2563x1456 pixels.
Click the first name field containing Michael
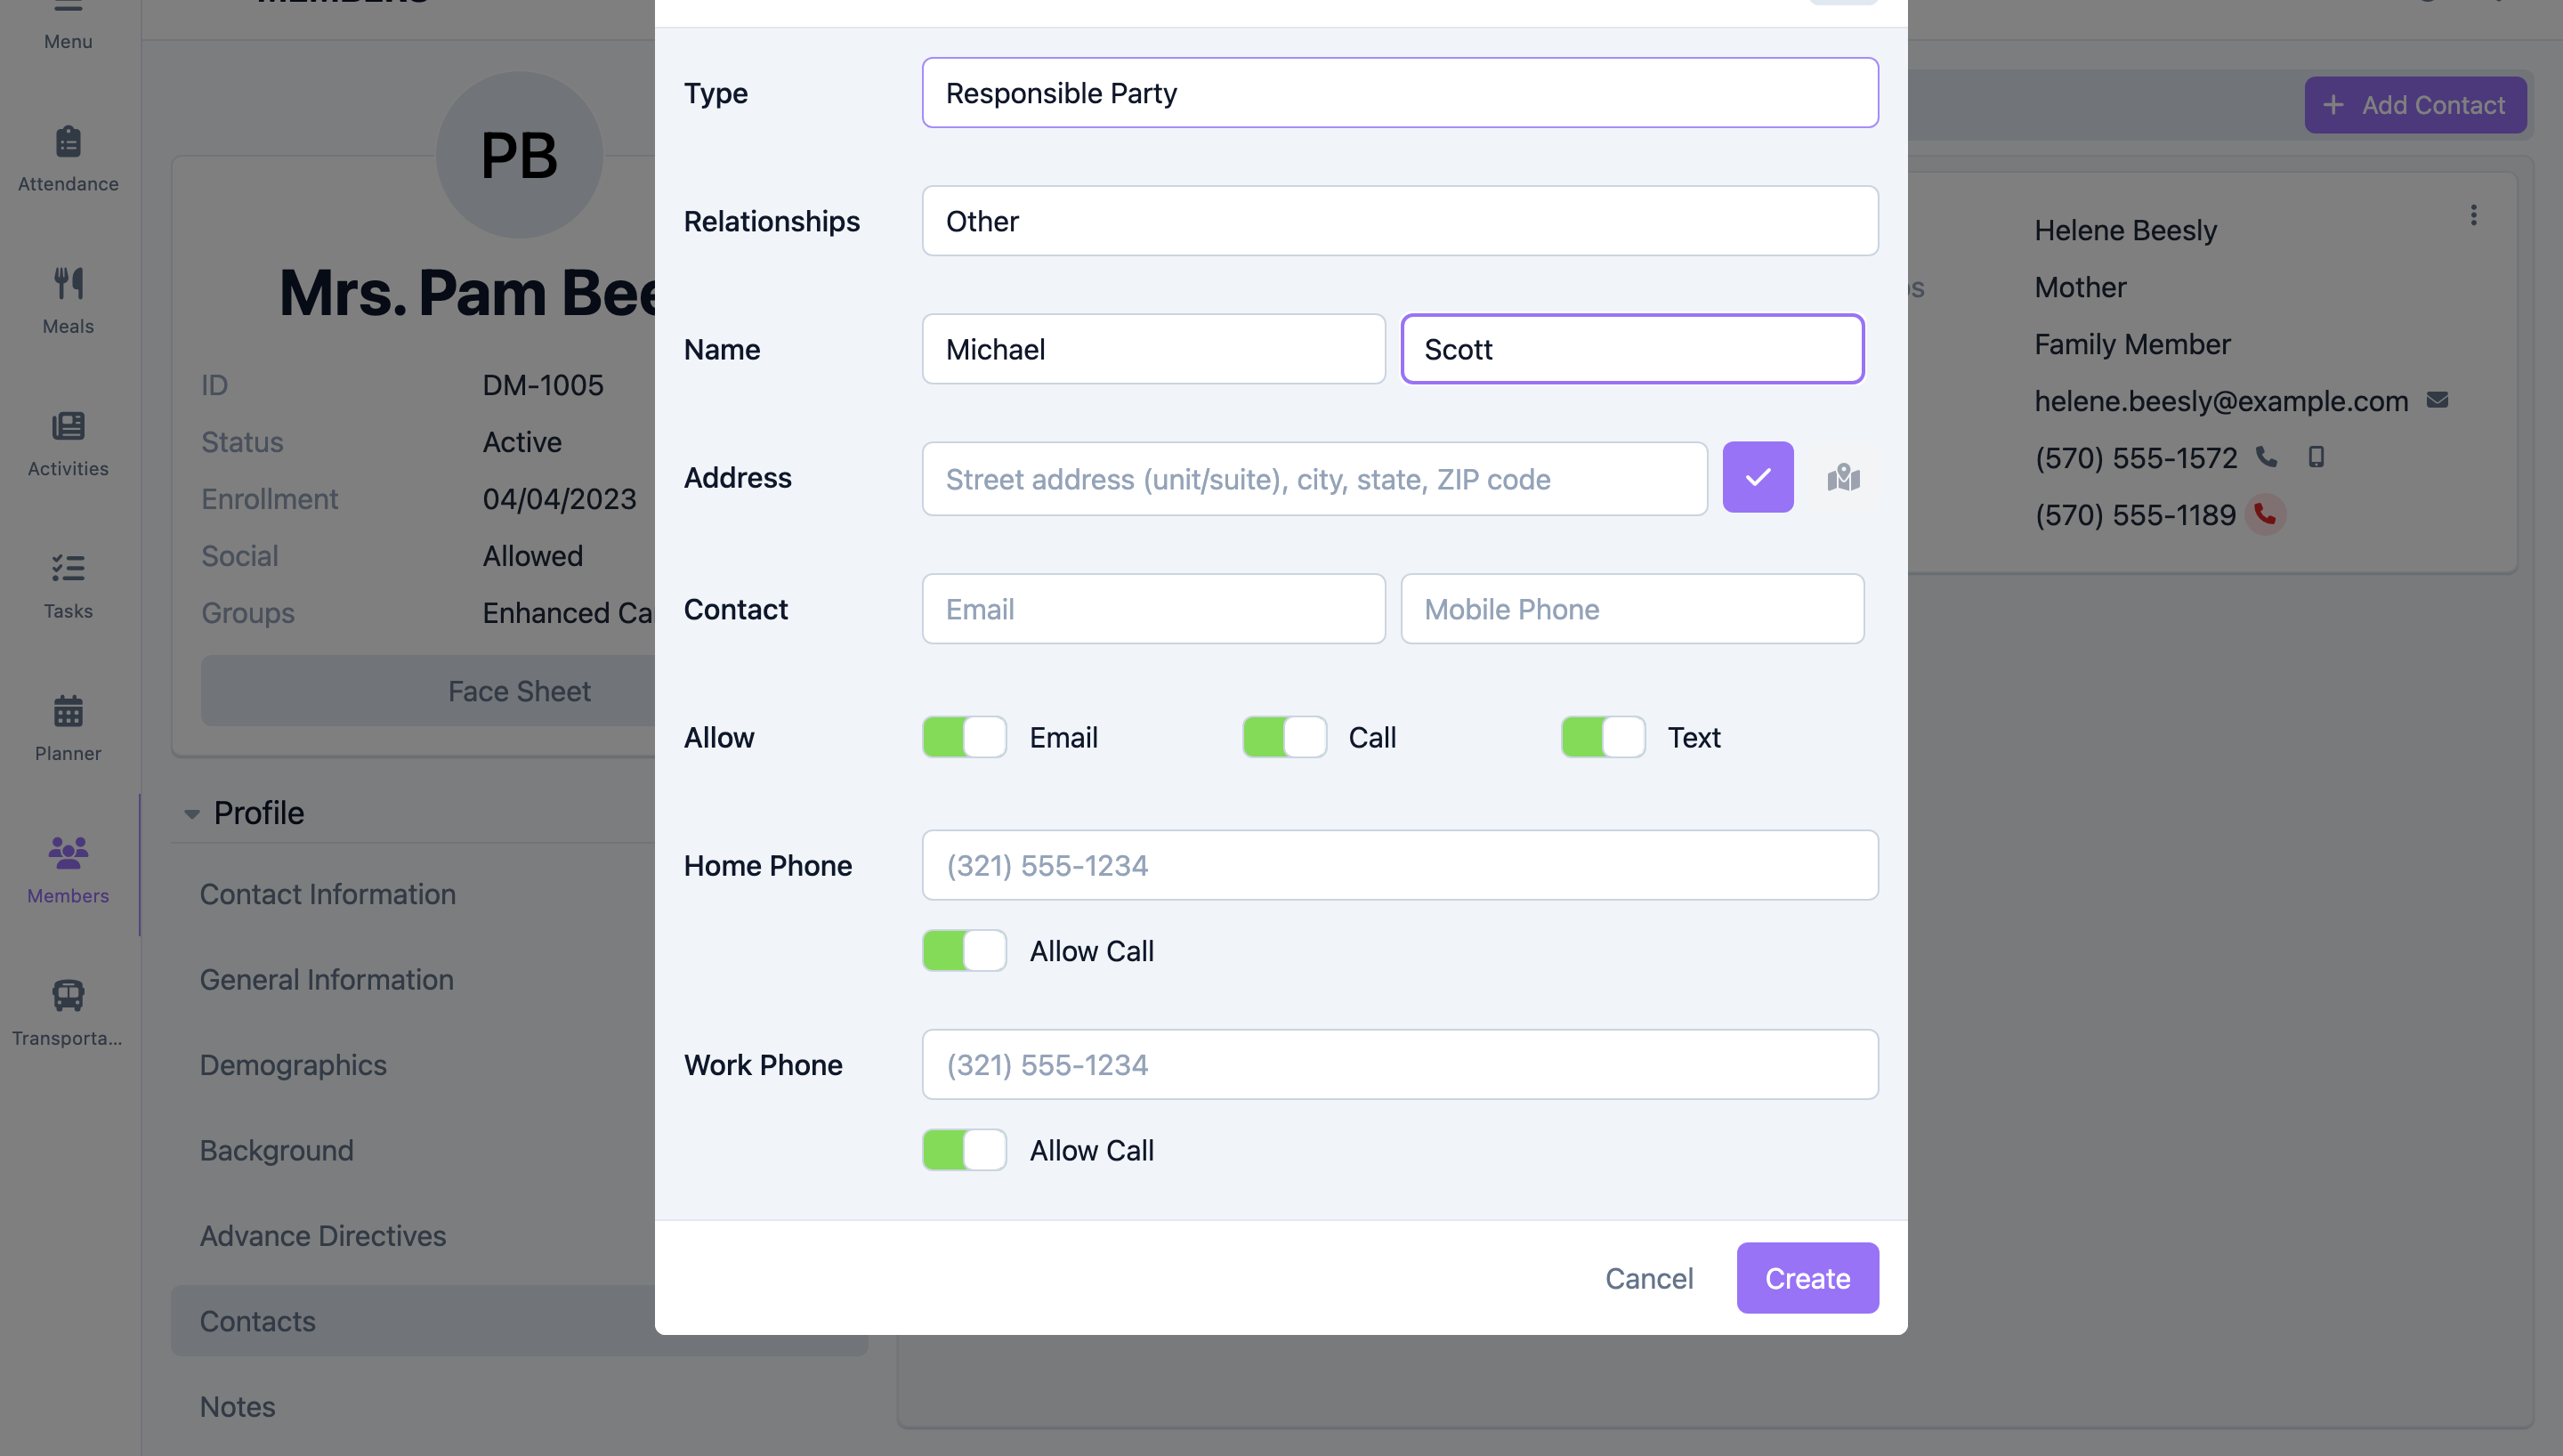point(1152,349)
